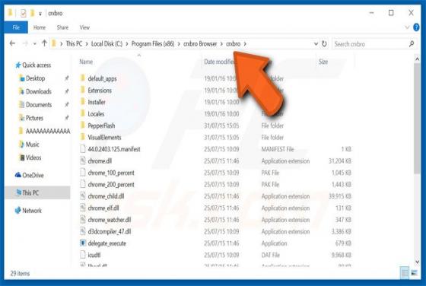Select the chrome_200_percent file icon
Screen dimensions: 426x286
83,184
